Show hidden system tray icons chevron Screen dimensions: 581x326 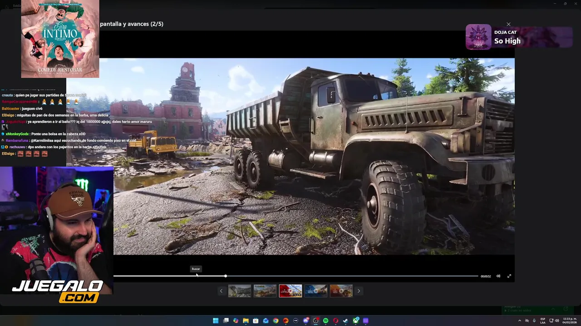pyautogui.click(x=520, y=321)
